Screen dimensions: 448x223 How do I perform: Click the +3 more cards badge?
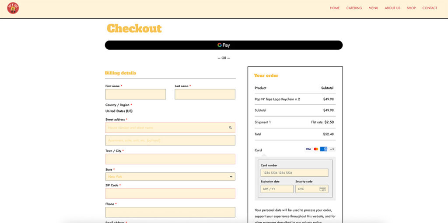[x=332, y=149]
